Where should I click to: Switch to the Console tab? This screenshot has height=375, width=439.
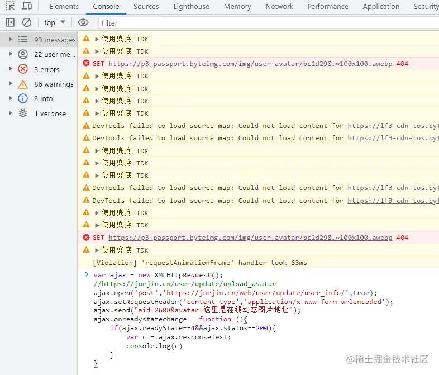106,7
